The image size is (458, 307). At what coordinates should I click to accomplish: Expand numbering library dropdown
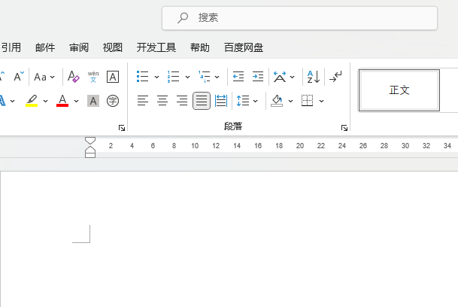pos(187,77)
